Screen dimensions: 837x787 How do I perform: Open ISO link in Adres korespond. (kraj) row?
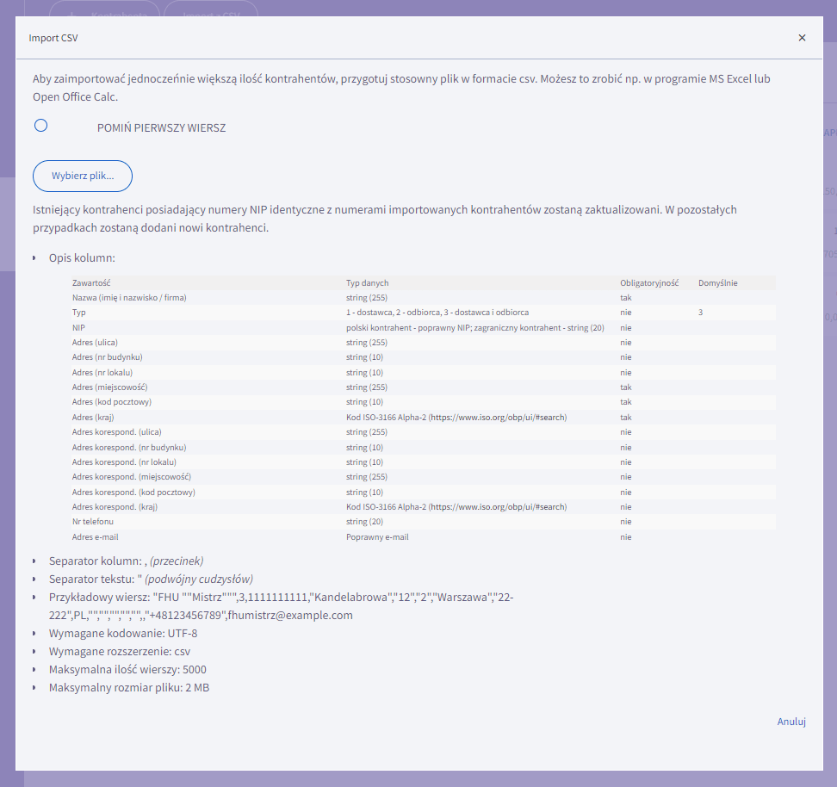(x=498, y=507)
